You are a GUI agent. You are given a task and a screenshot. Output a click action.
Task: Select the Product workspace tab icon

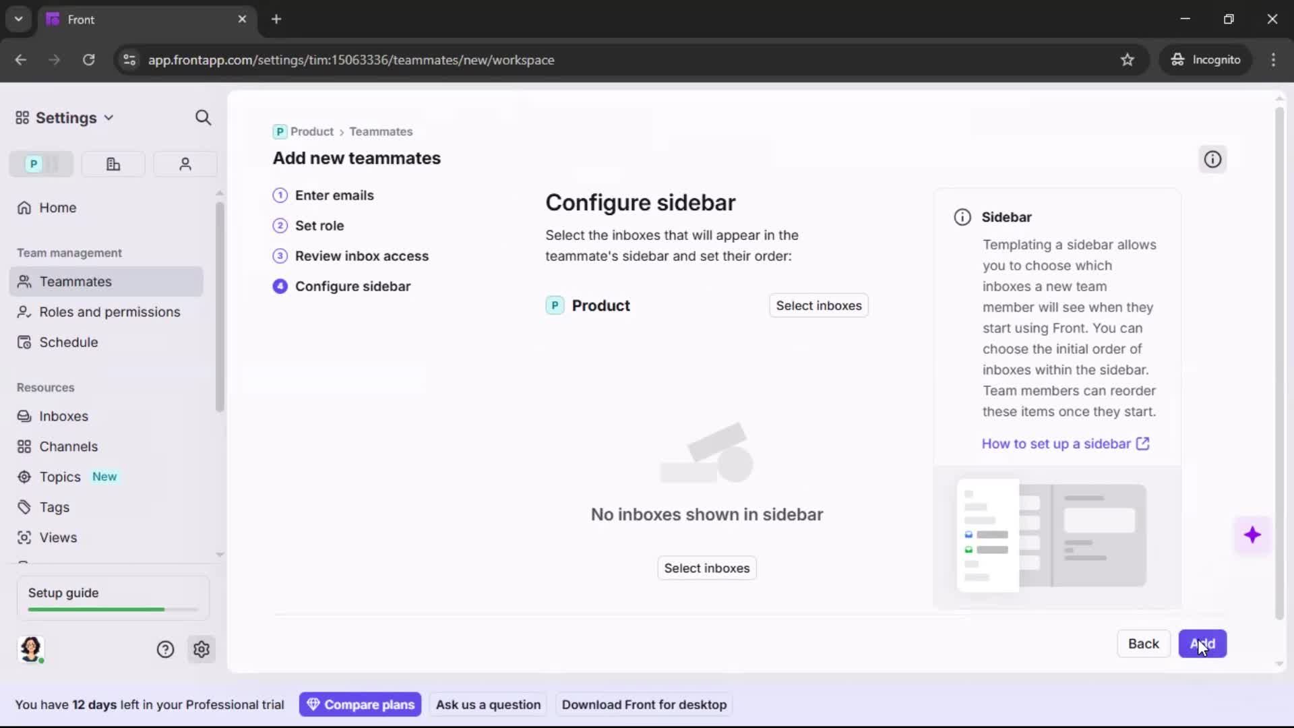coord(40,164)
